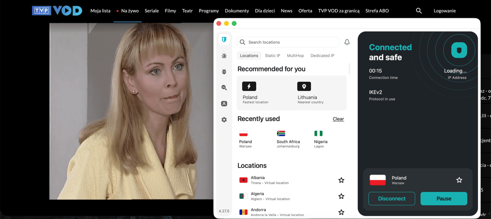This screenshot has height=219, width=491.
Task: Clear the Recently used list
Action: point(338,119)
